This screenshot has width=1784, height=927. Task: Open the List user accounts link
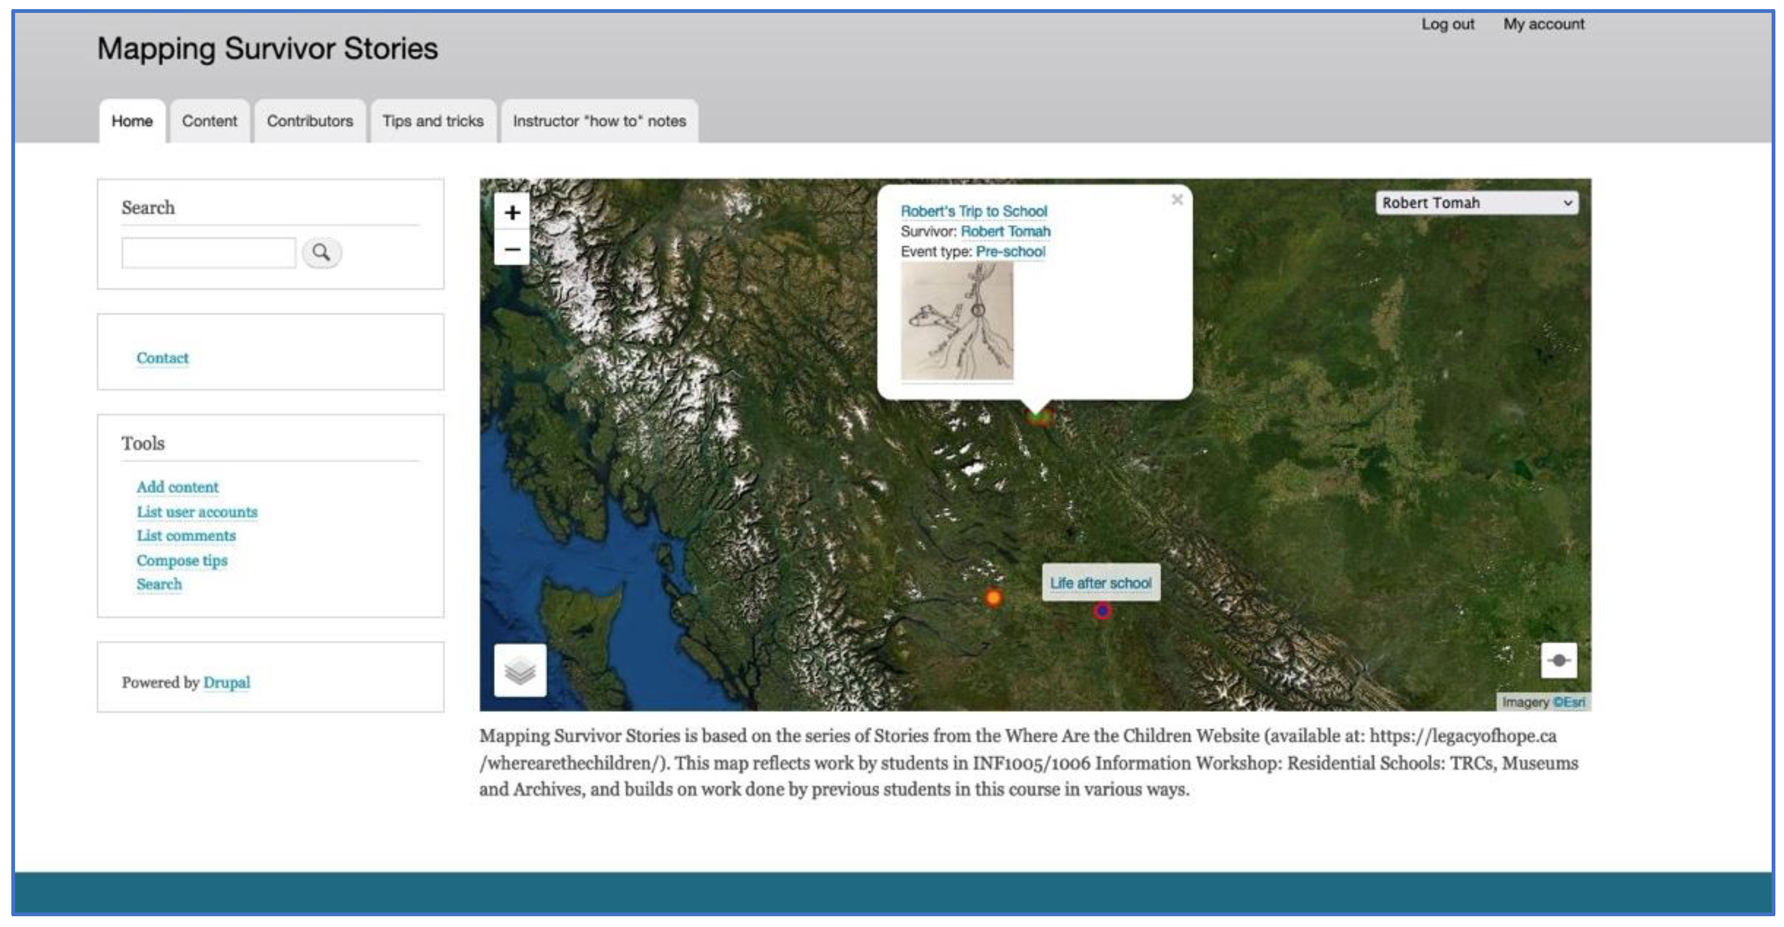click(197, 512)
